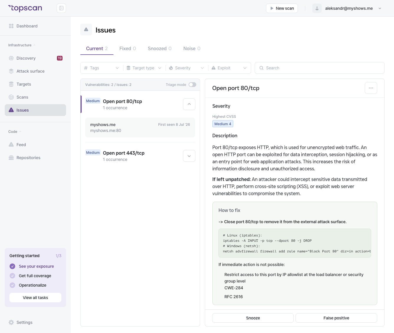The height and width of the screenshot is (333, 394).
Task: Click aleksandr@myshows.me account name
Action: coord(349,8)
